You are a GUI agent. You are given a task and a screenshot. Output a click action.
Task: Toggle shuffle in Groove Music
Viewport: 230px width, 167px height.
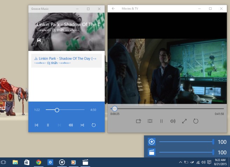coord(82,125)
